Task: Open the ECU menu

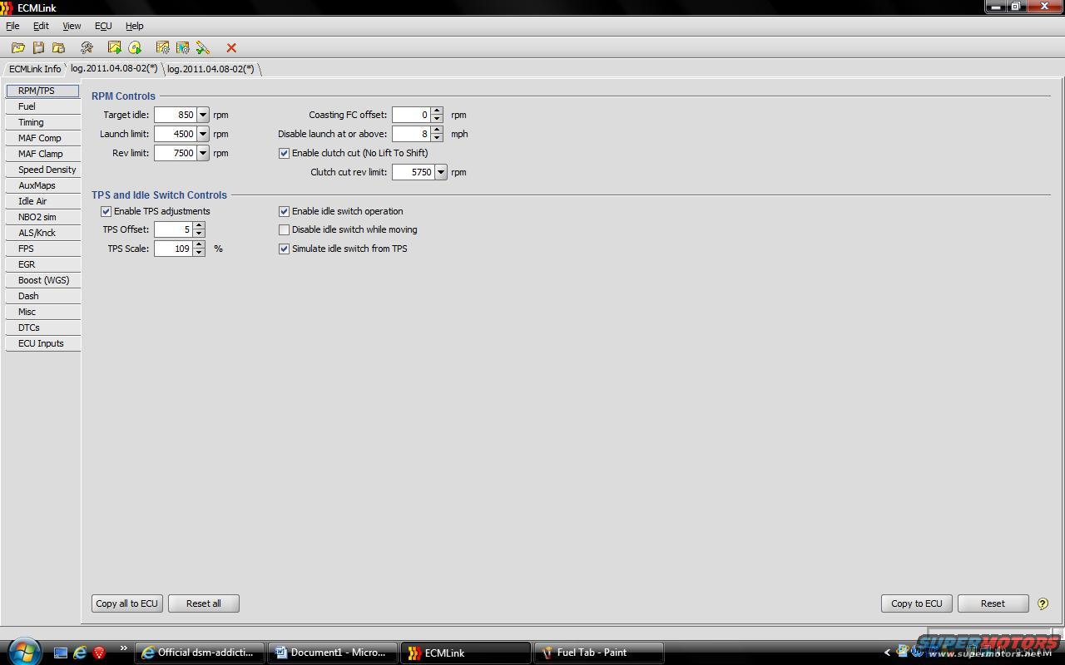Action: [103, 26]
